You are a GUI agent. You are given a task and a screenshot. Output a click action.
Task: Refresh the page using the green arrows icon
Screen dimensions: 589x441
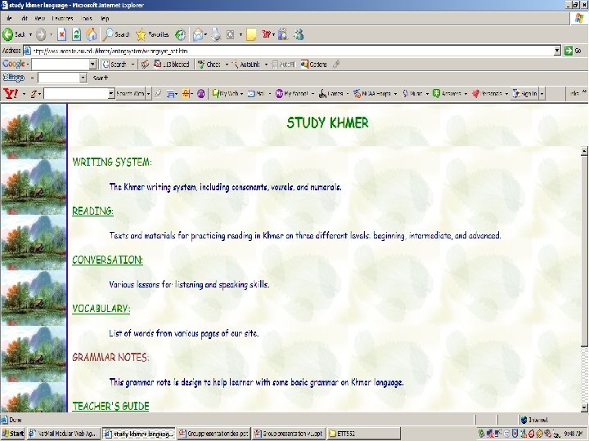tap(76, 35)
